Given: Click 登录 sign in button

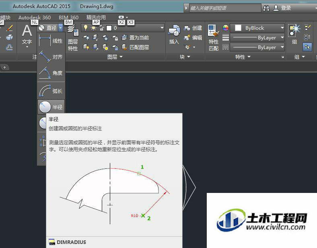Looking at the screenshot, I should pos(282,8).
